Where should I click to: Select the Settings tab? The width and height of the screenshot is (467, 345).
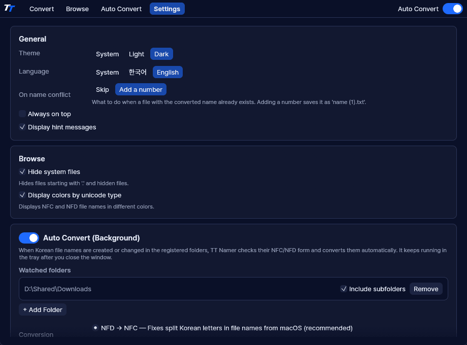coord(167,9)
